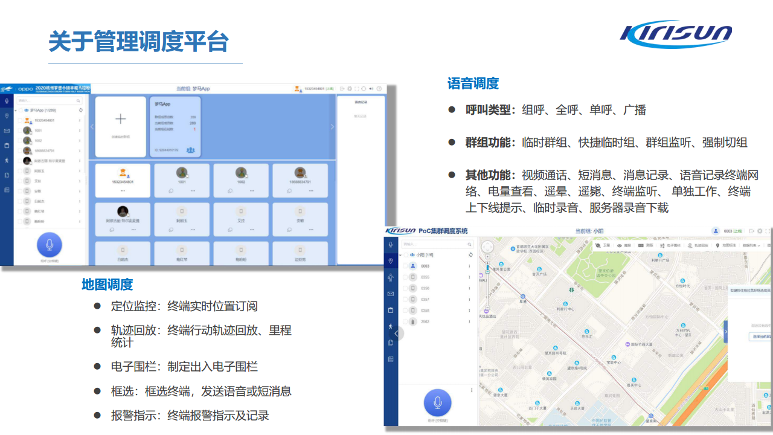Check the box for member 18688834791
Viewport: 773px width, 435px height.
click(x=19, y=150)
